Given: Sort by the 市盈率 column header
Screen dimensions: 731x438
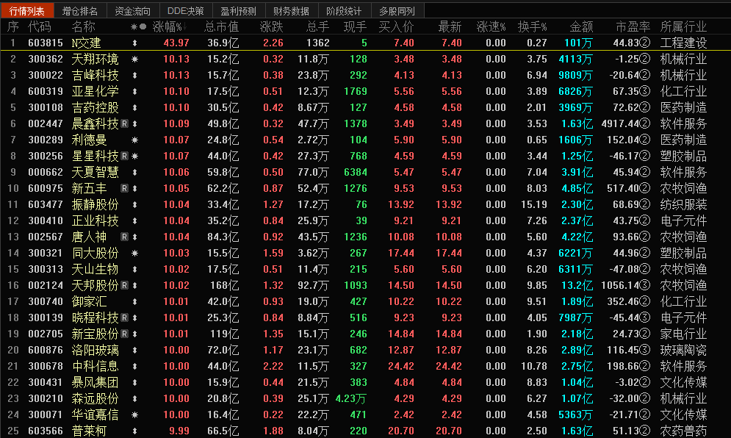Looking at the screenshot, I should 633,27.
